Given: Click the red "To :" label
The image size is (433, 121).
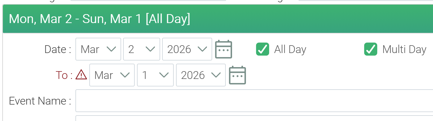Looking at the screenshot, I should (64, 75).
